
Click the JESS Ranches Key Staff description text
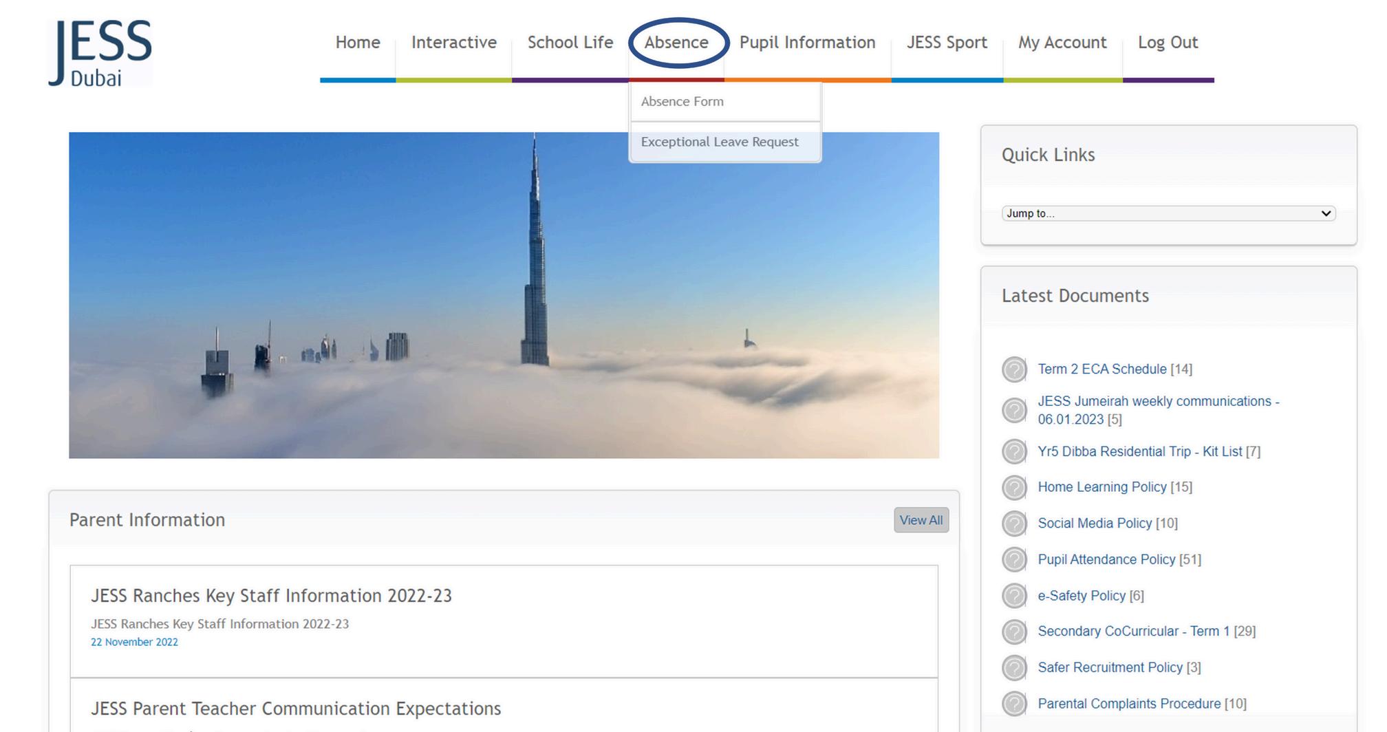point(219,624)
